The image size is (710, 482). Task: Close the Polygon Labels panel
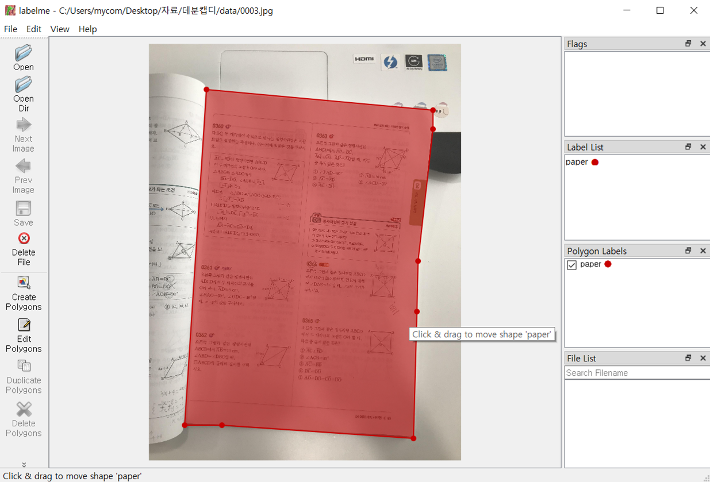point(703,251)
